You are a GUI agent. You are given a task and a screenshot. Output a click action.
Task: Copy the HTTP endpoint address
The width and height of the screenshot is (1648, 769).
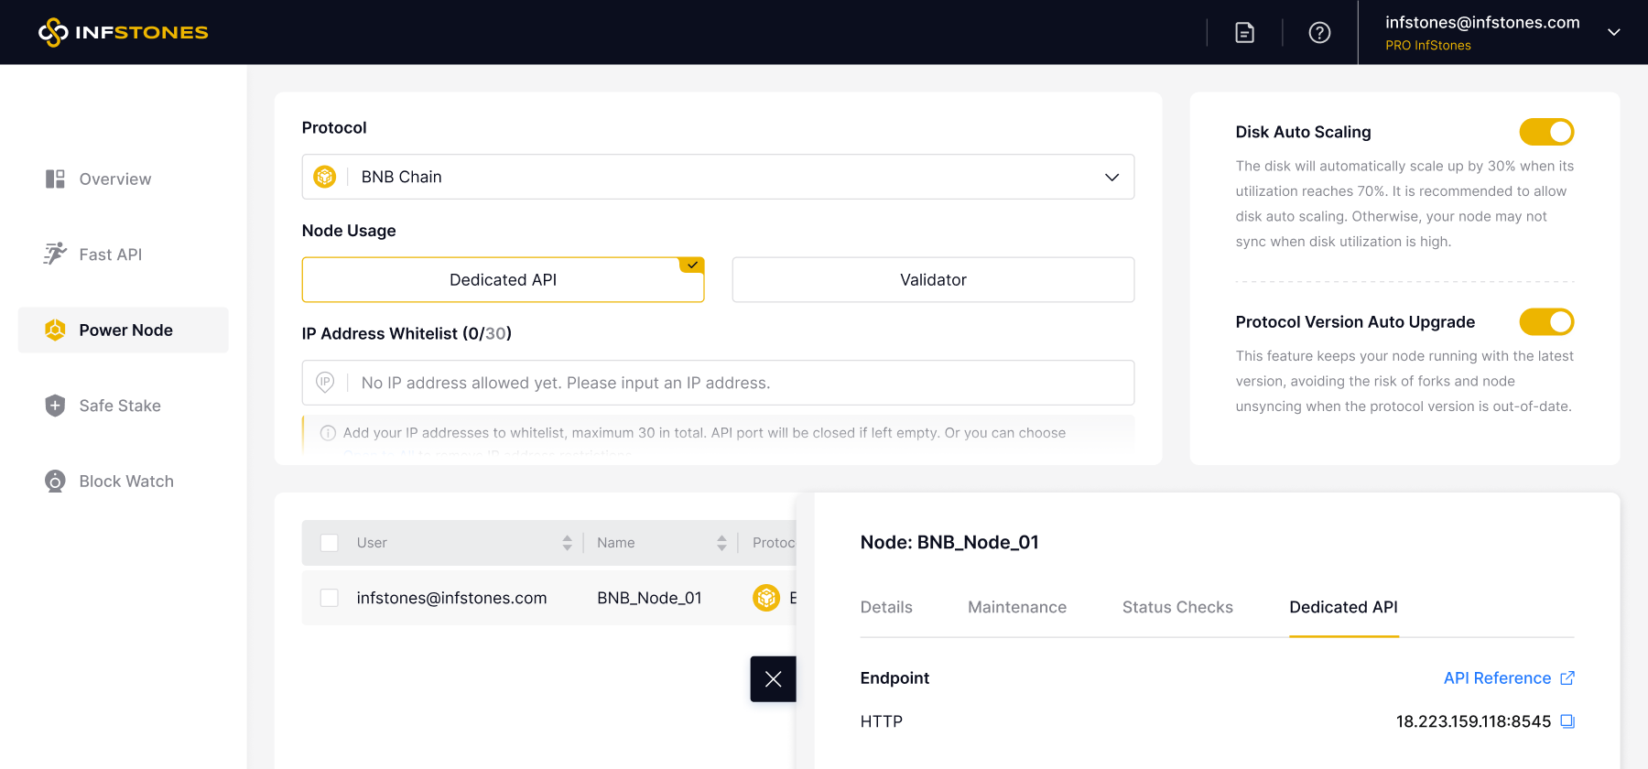1567,721
